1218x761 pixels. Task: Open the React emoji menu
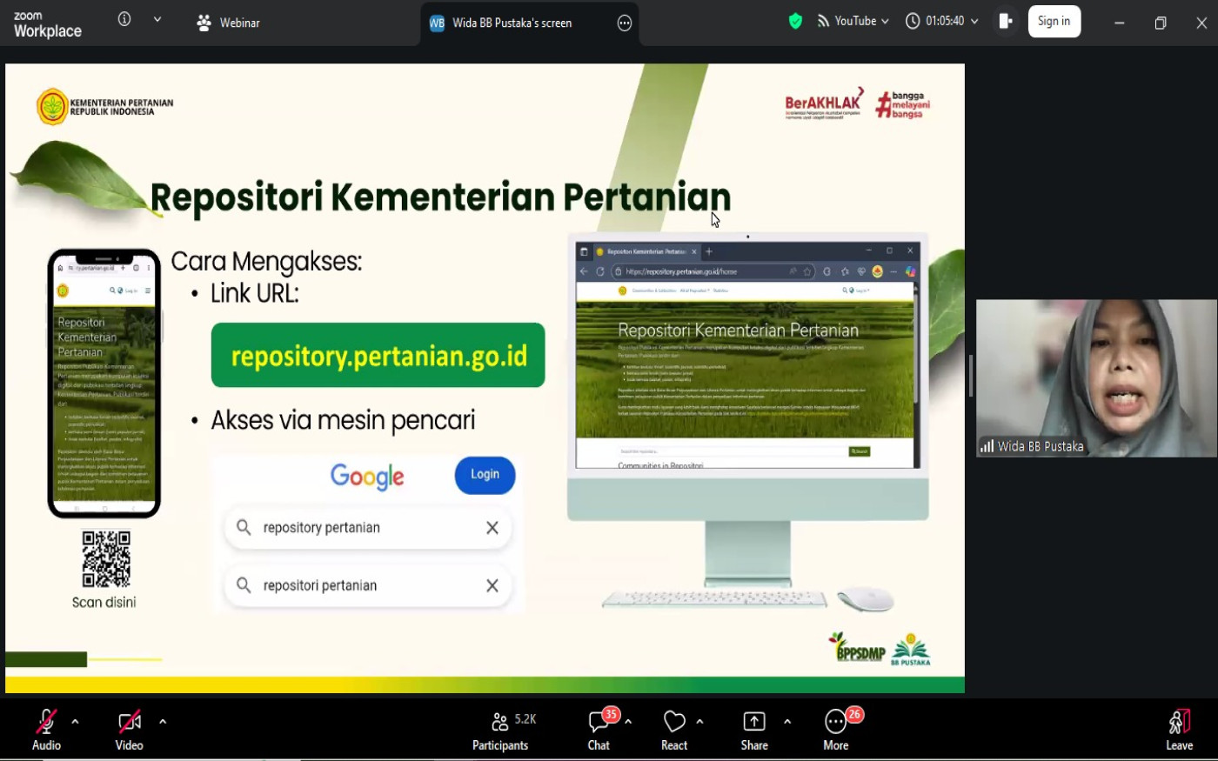point(674,729)
